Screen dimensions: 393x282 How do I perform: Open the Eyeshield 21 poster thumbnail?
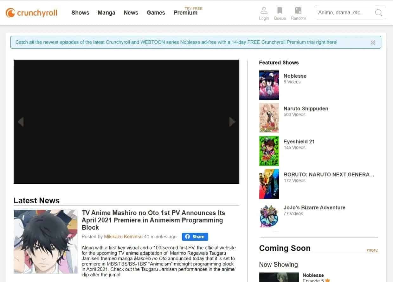point(269,151)
